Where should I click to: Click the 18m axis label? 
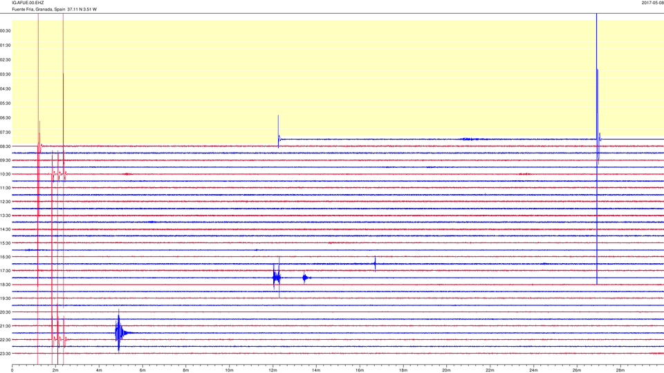(x=403, y=370)
